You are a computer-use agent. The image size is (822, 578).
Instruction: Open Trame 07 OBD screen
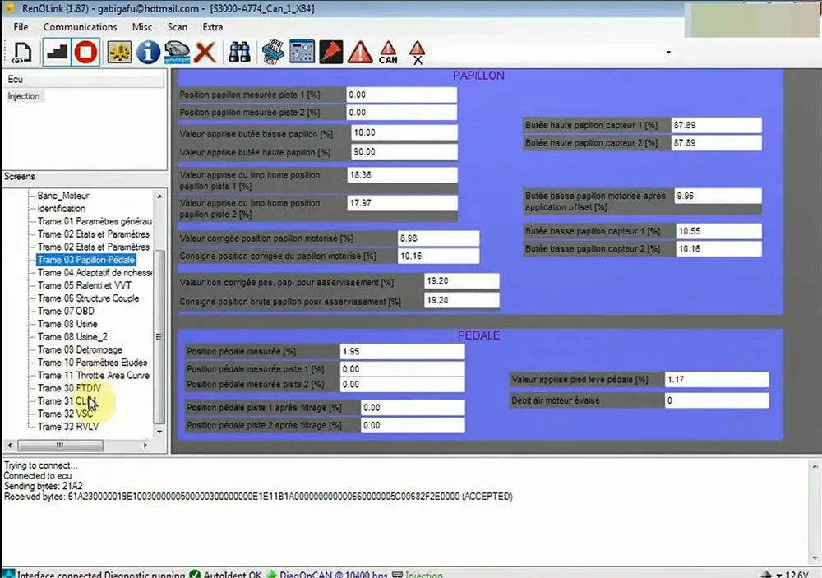(66, 311)
